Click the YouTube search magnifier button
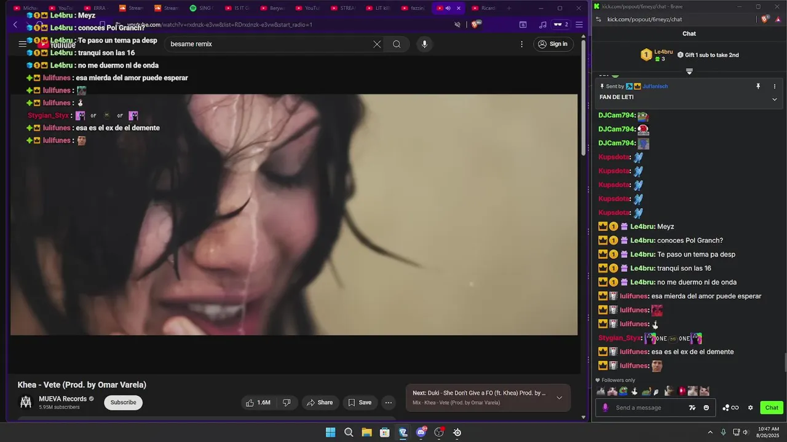Viewport: 787px width, 442px height. [397, 44]
